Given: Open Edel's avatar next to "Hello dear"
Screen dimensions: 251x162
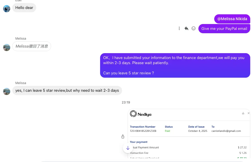Looking at the screenshot, I should click(x=7, y=9).
